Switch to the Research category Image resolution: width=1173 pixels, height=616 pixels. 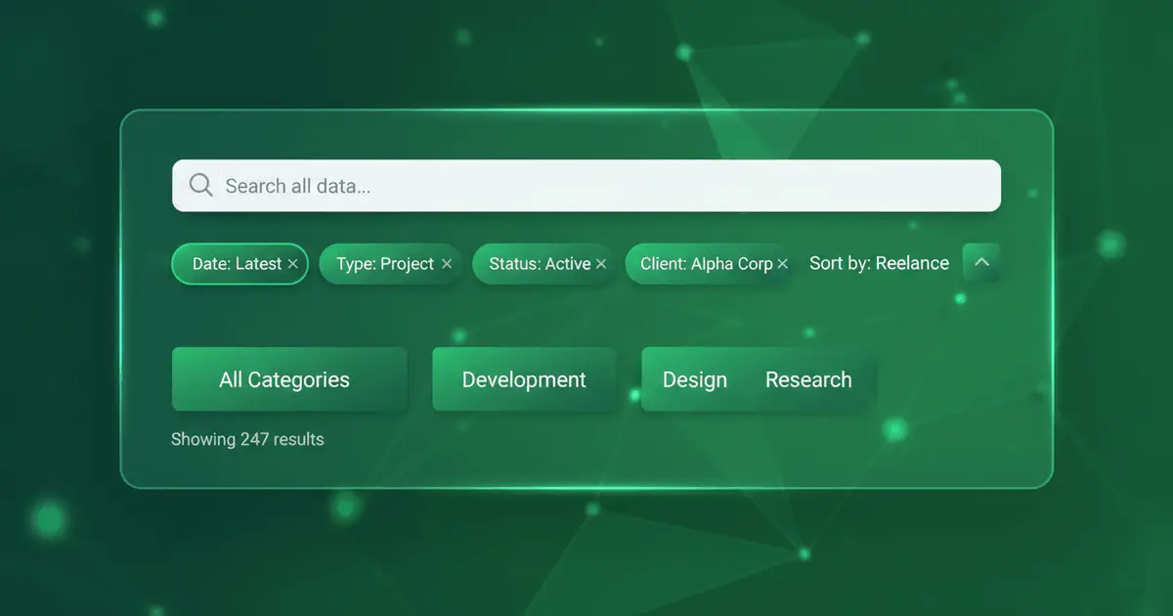tap(808, 379)
